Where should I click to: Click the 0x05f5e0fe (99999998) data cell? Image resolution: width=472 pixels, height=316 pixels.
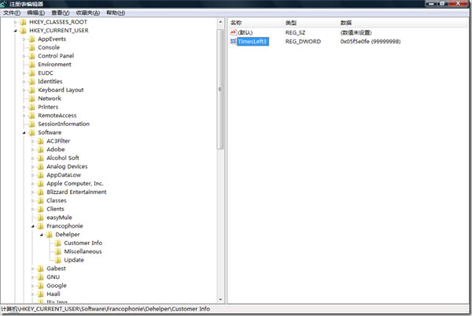click(x=371, y=41)
